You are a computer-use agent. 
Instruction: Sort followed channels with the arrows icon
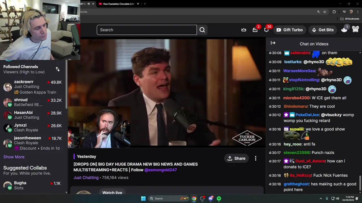[x=58, y=69]
